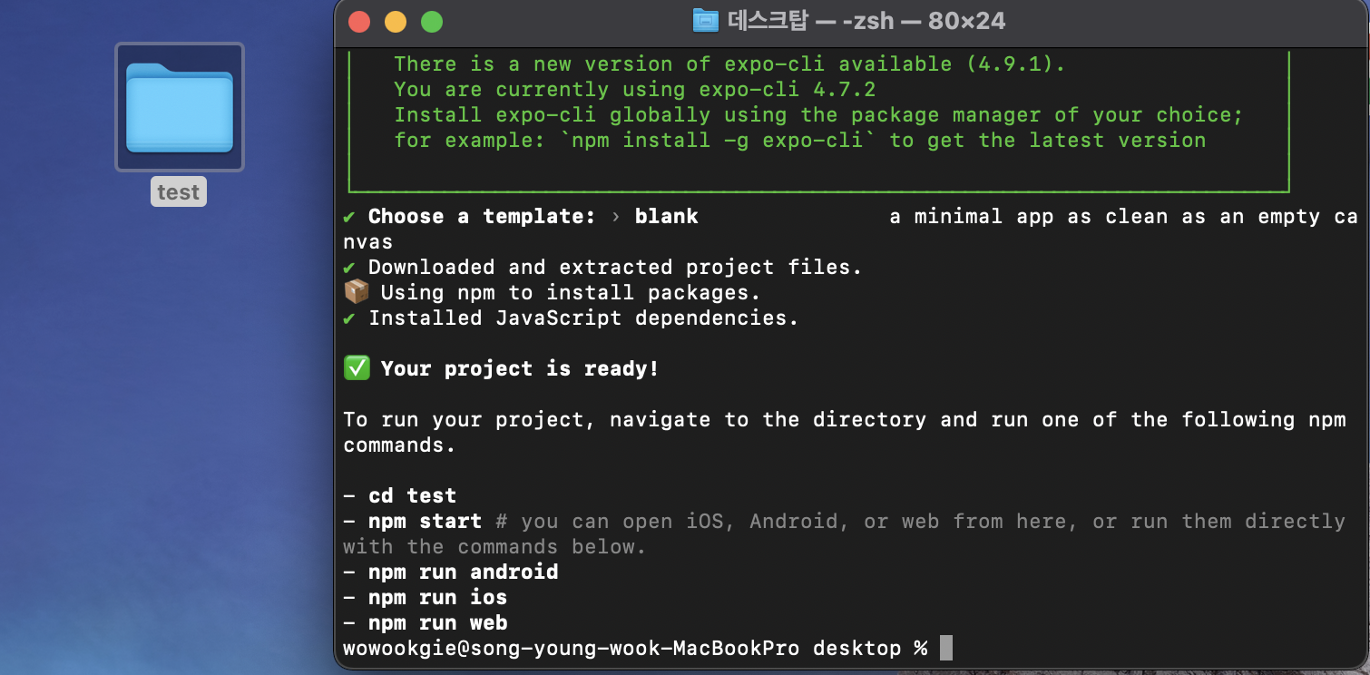Click 'You are currently using expo-cli 4.7.2'
The height and width of the screenshot is (675, 1370).
(634, 89)
